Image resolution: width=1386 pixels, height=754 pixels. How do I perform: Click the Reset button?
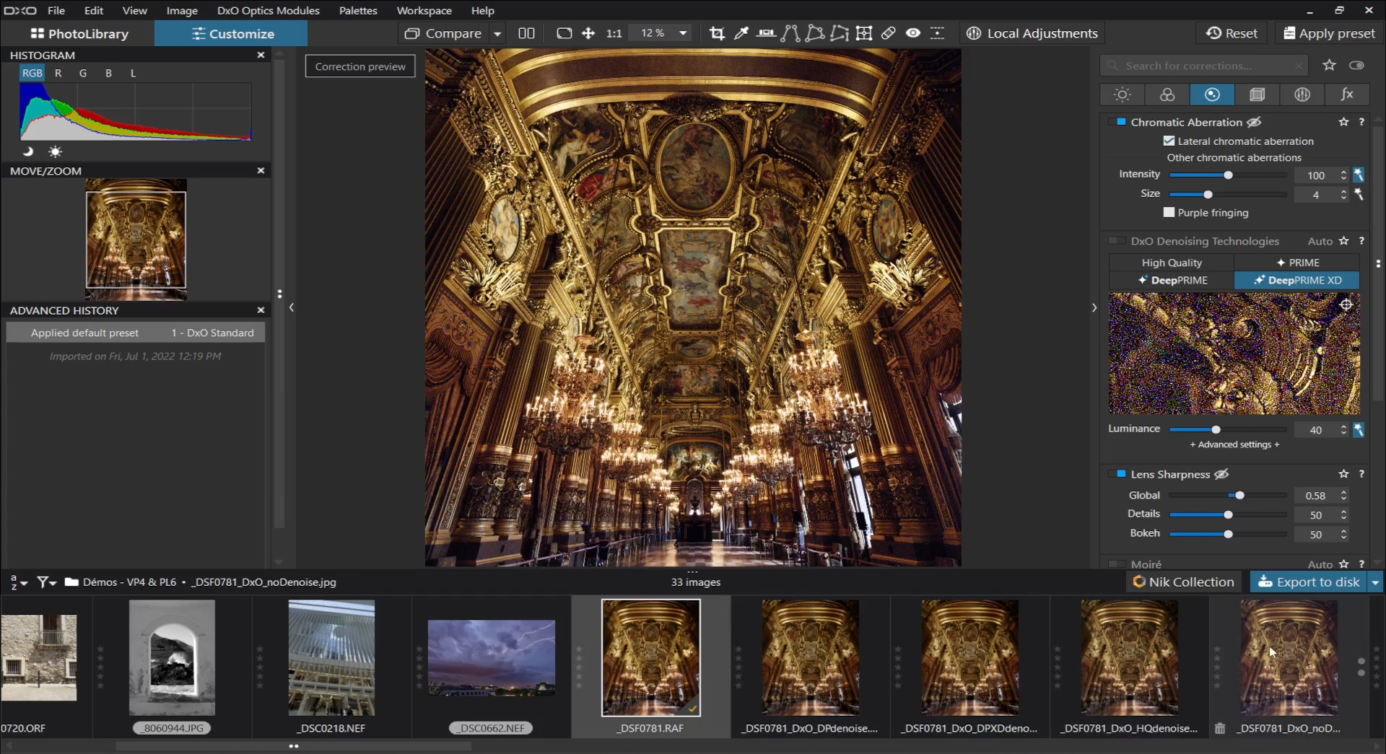[x=1232, y=33]
